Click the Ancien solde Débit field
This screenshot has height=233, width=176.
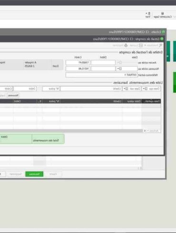[103, 62]
